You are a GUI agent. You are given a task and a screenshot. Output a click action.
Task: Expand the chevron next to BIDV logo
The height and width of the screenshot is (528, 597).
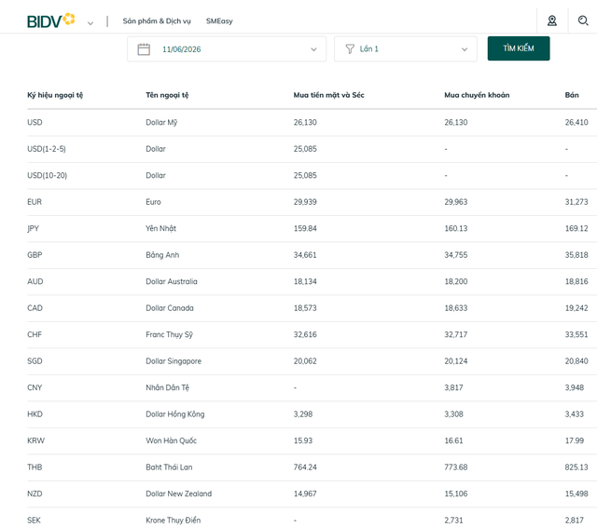click(x=90, y=23)
